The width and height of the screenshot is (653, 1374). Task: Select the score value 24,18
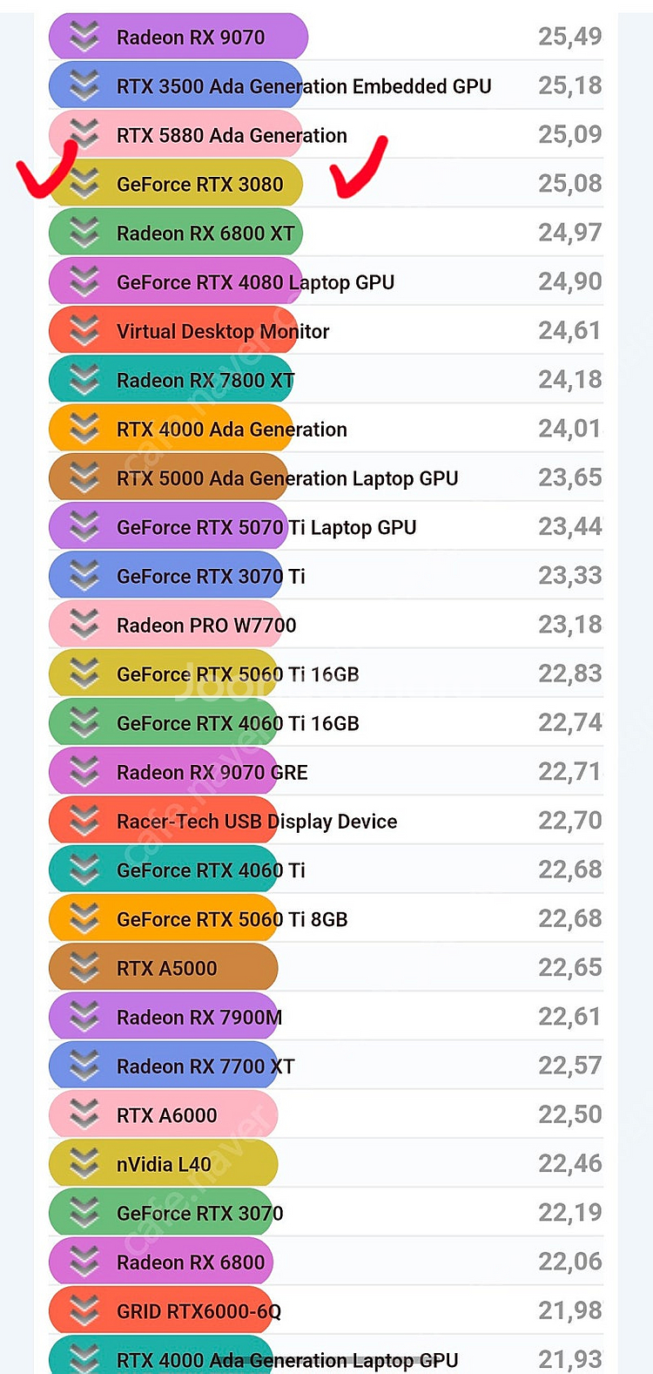570,380
